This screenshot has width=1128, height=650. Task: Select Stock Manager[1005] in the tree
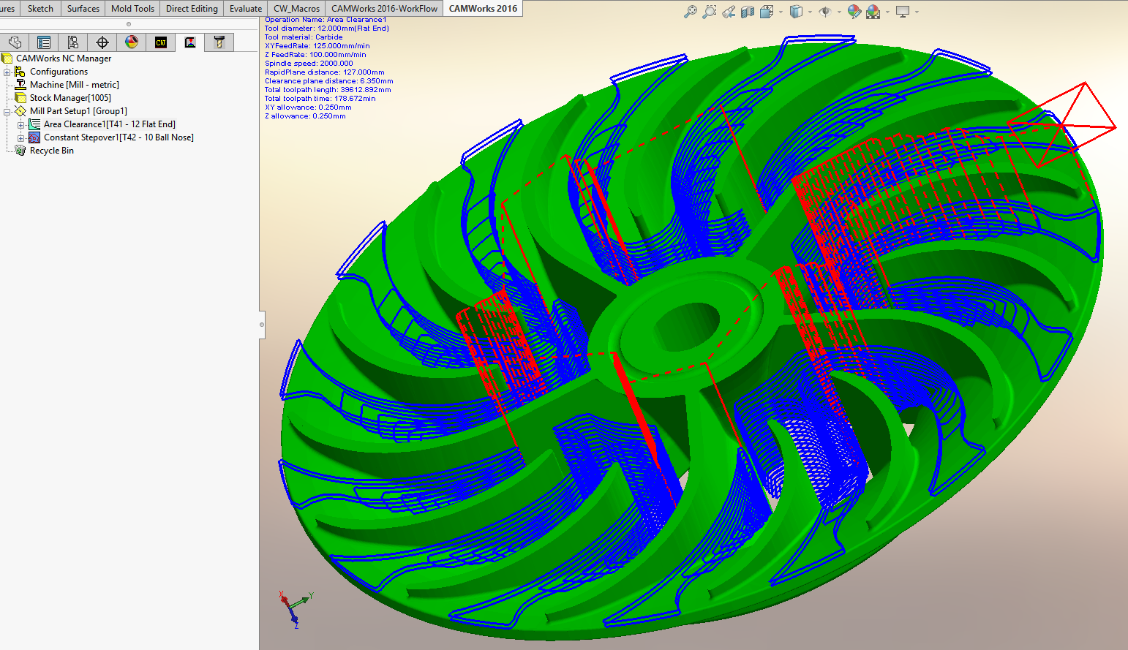pos(70,98)
